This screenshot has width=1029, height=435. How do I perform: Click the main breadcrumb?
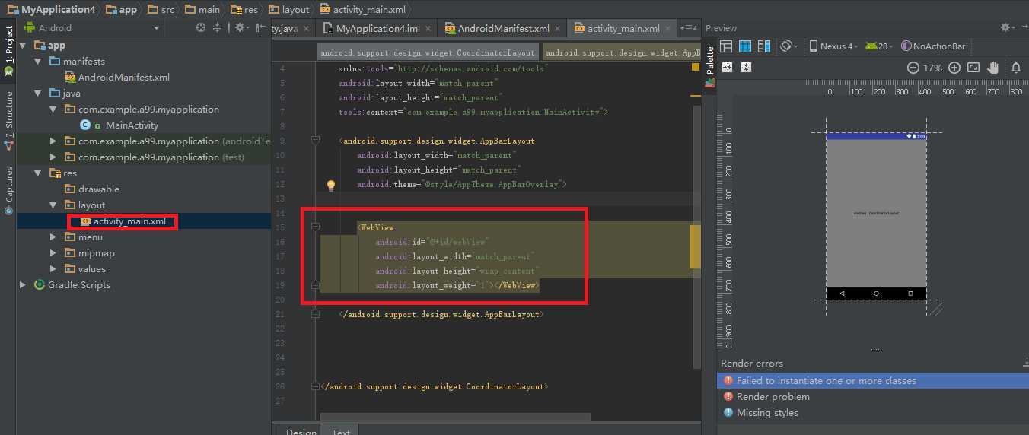(x=203, y=10)
